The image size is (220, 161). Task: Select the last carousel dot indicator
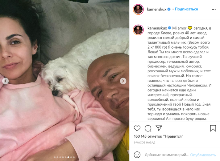pyautogui.click(x=74, y=157)
